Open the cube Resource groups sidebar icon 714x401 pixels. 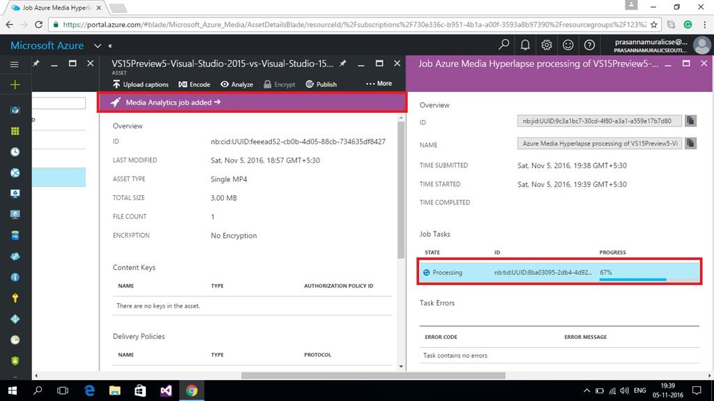coord(15,109)
